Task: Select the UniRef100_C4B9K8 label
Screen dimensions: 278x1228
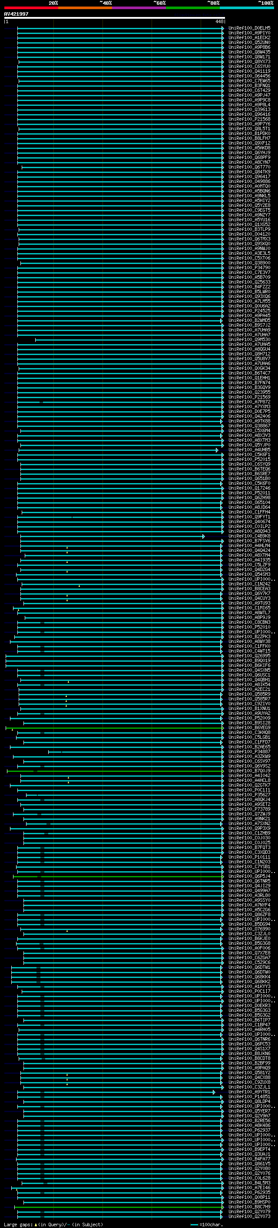Action: point(249,536)
